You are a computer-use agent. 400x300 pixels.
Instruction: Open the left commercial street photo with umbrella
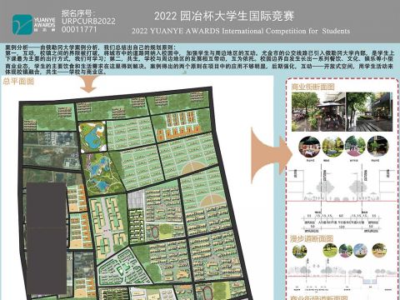[318, 112]
